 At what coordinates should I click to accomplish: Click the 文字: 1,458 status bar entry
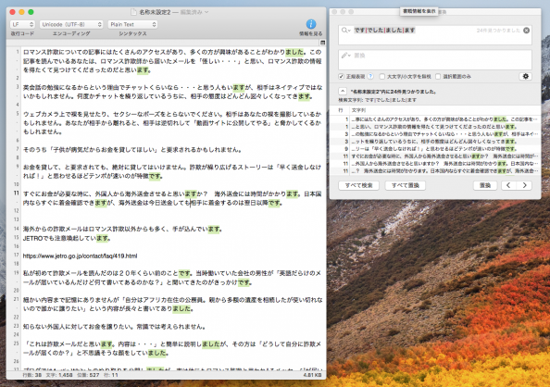coord(59,375)
